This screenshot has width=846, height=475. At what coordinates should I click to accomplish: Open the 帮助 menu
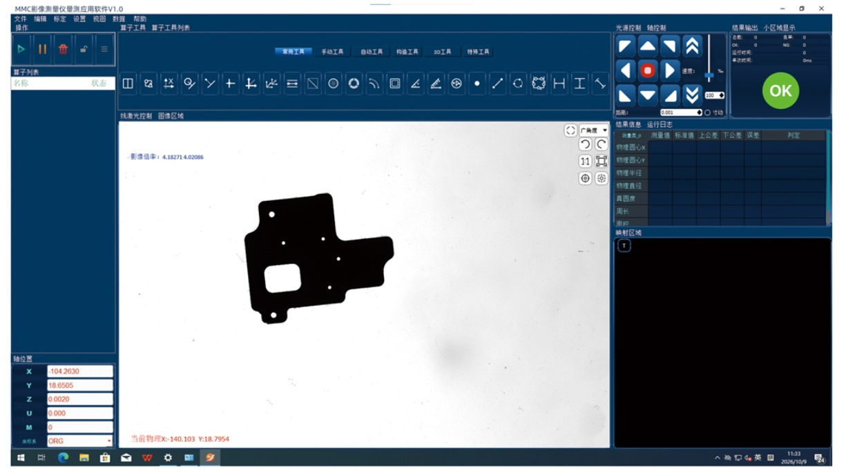[140, 19]
